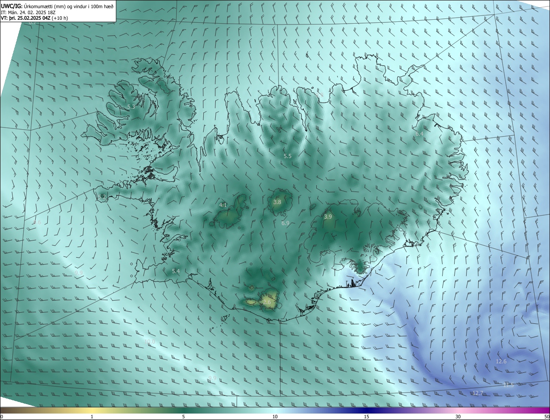
Task: Click the 6.9 value in central highlands
Action: point(285,223)
